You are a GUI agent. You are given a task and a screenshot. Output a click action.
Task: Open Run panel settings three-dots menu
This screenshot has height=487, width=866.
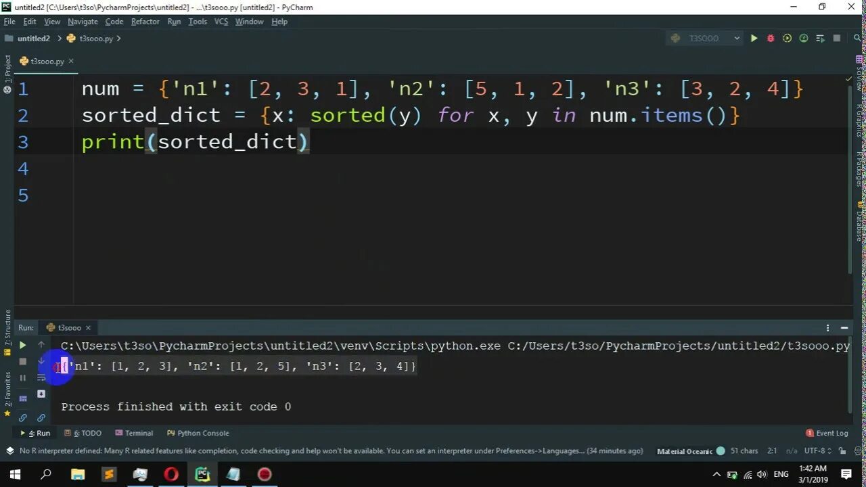827,327
